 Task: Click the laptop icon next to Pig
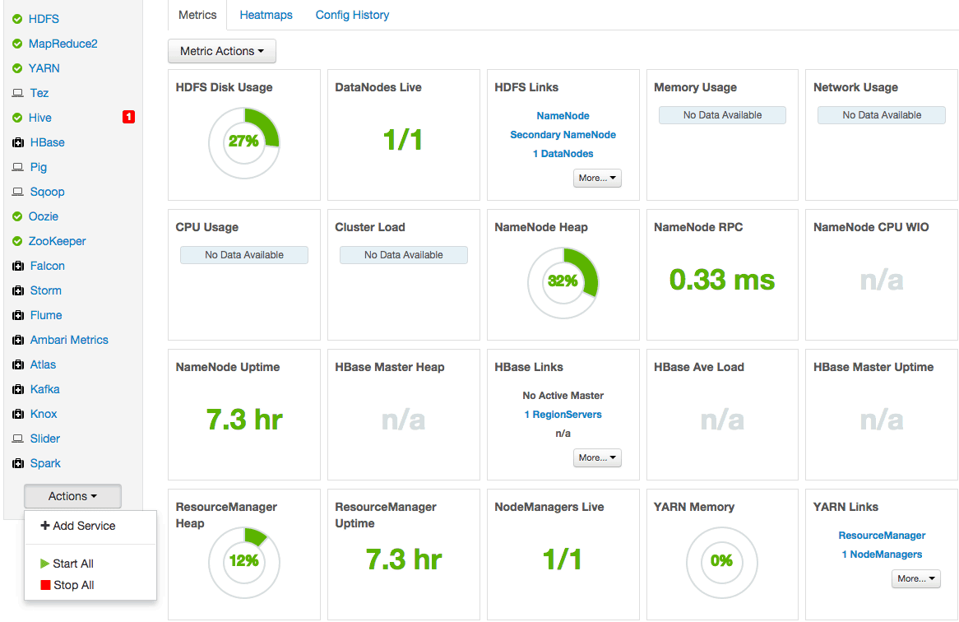coord(18,167)
